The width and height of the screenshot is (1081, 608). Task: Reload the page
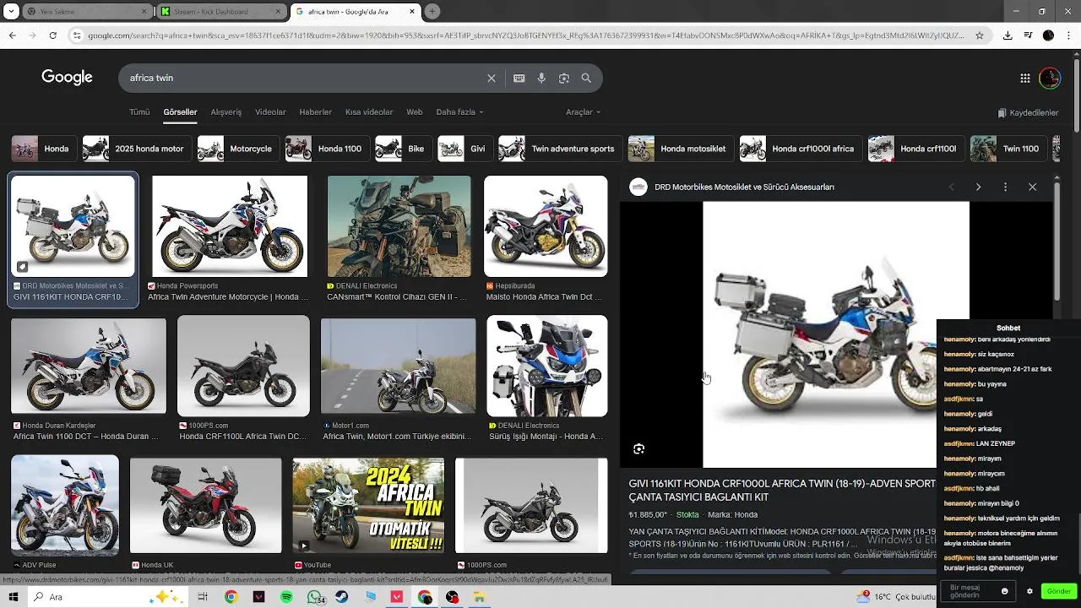coord(52,35)
